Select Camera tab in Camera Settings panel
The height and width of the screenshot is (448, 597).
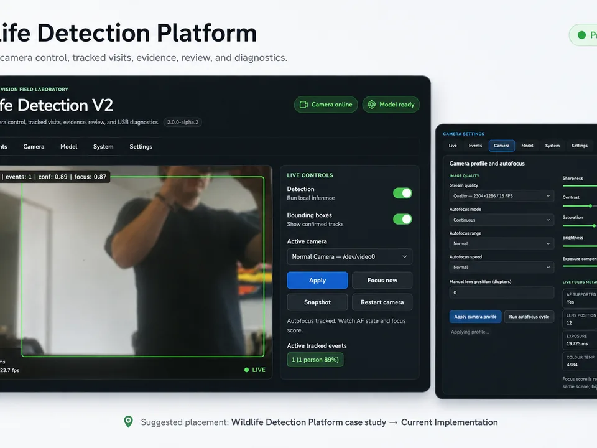tap(501, 146)
